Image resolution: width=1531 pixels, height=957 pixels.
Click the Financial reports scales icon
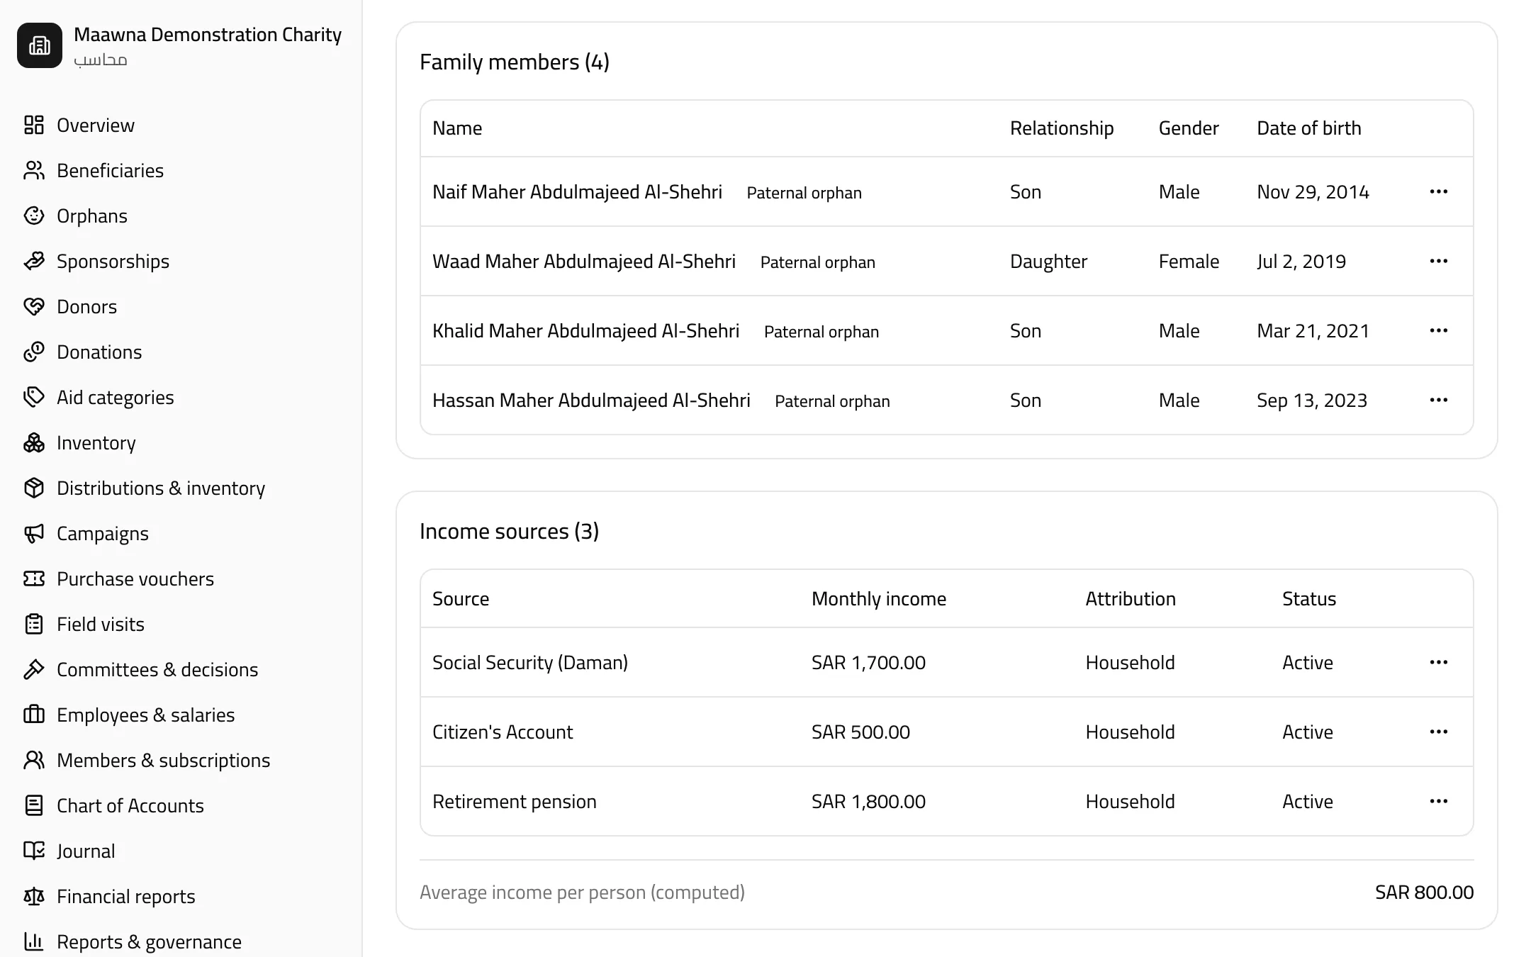click(x=34, y=897)
